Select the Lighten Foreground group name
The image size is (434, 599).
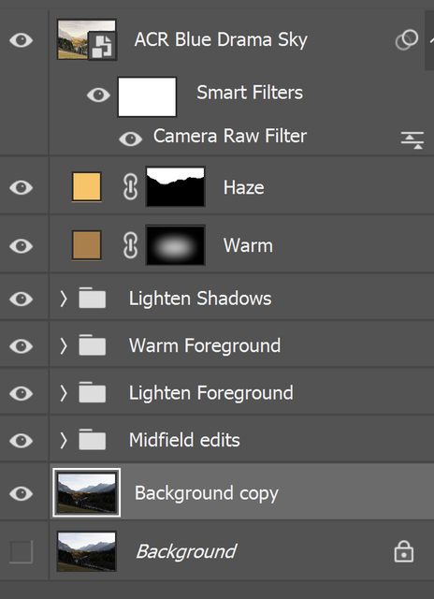tap(211, 393)
